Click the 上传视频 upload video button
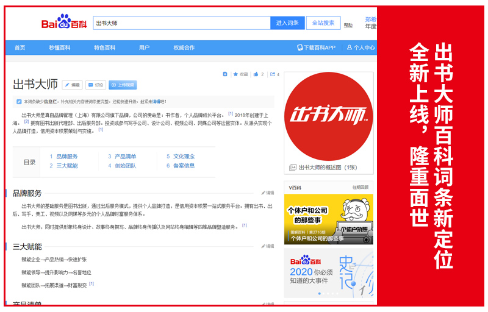The height and width of the screenshot is (312, 488). tap(123, 85)
